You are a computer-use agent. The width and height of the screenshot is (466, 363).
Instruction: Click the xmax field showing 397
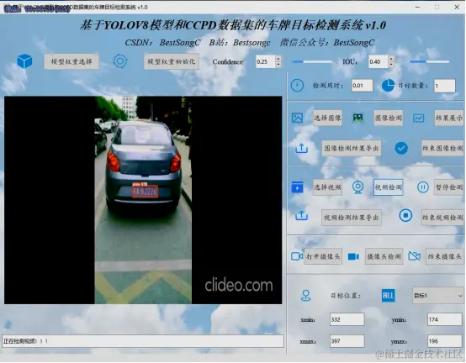click(347, 341)
